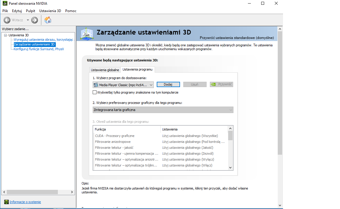
Task: Click the Przywróć button
Action: tap(221, 84)
